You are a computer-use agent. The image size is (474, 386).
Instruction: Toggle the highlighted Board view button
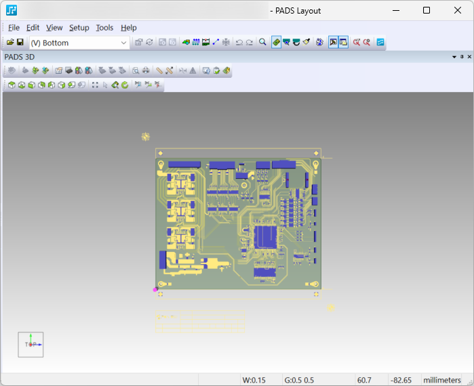click(276, 42)
